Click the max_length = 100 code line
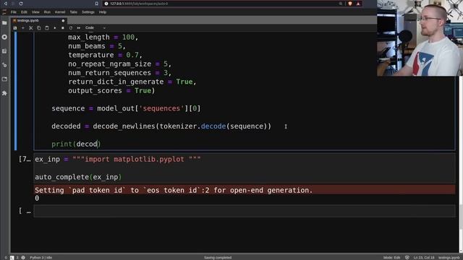The height and width of the screenshot is (260, 463). [x=103, y=37]
